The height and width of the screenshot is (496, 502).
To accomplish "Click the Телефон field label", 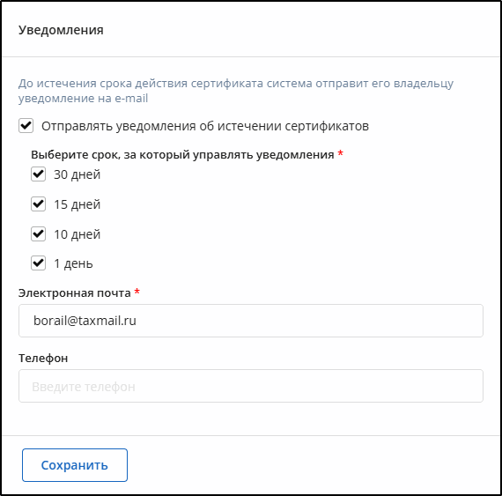I will click(x=43, y=358).
